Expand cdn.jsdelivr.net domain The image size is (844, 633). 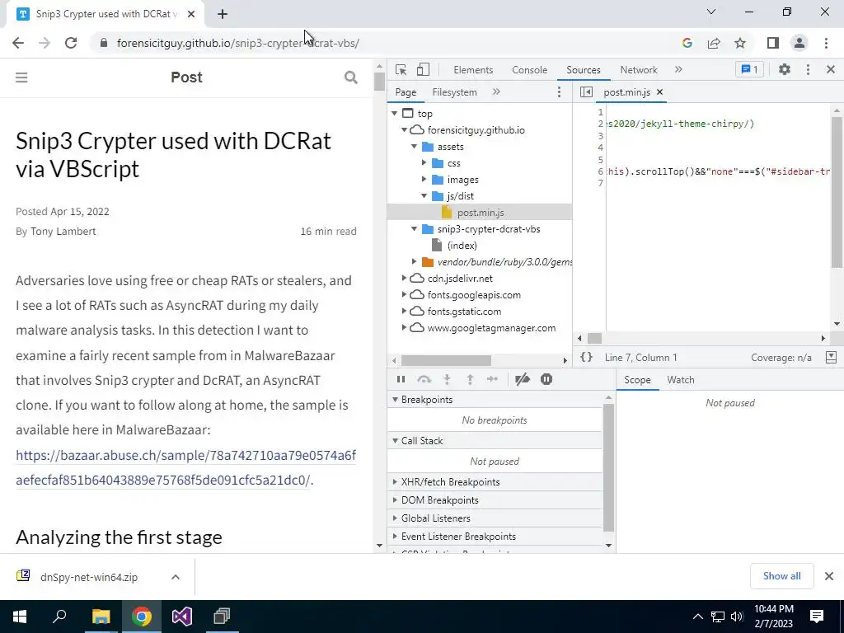point(404,279)
